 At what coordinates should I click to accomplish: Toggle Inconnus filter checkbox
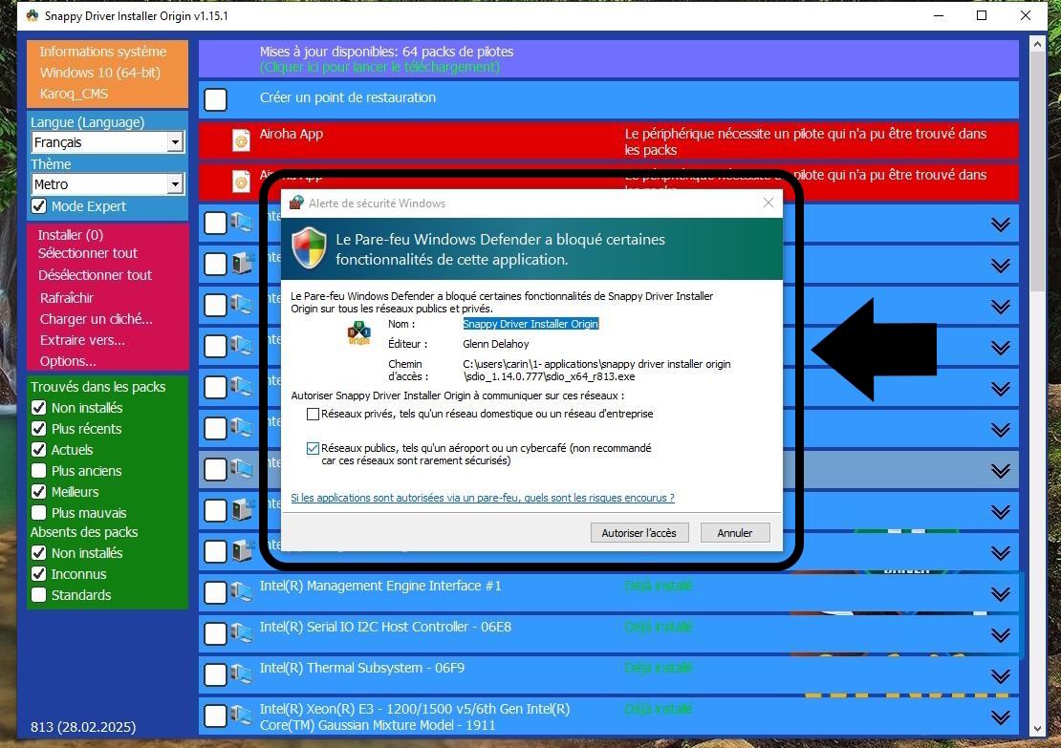[x=38, y=573]
